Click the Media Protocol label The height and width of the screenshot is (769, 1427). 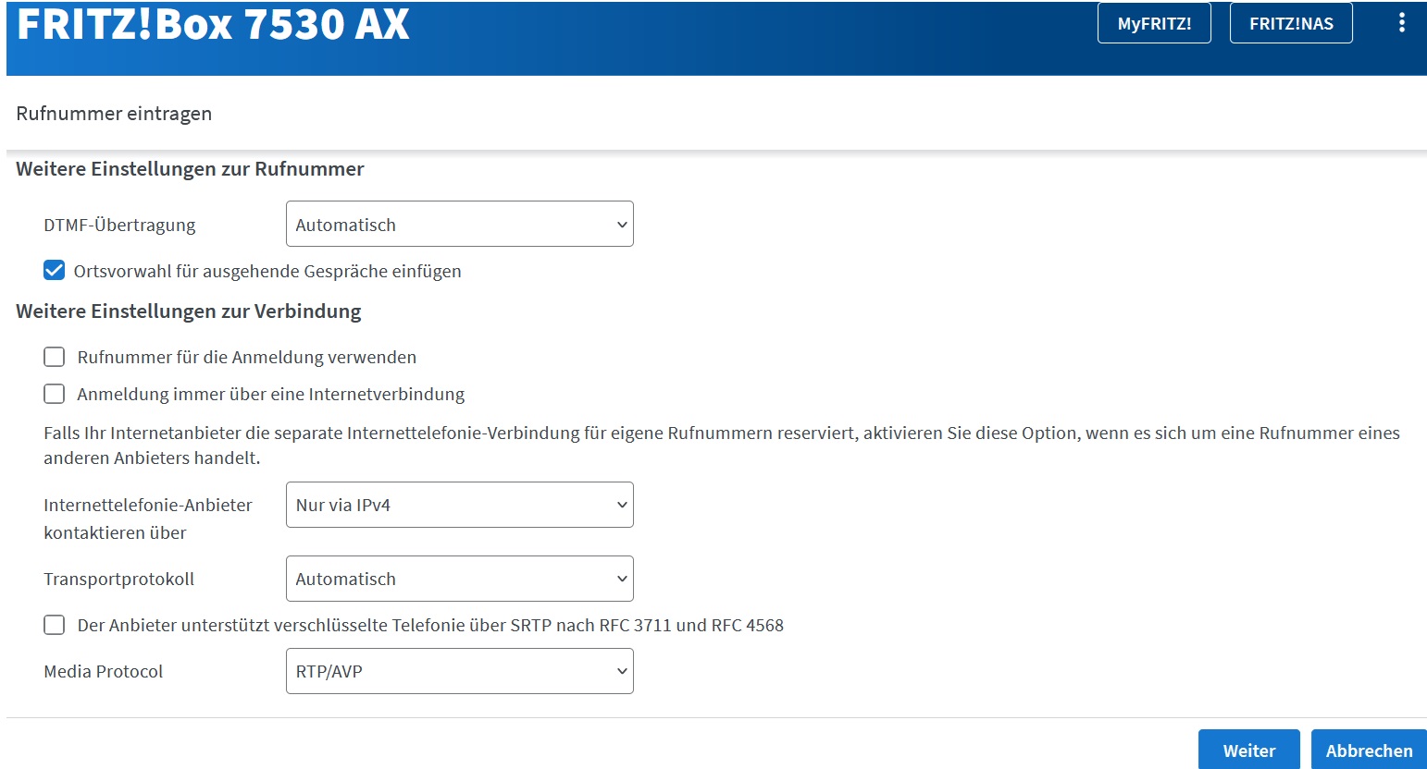(103, 671)
